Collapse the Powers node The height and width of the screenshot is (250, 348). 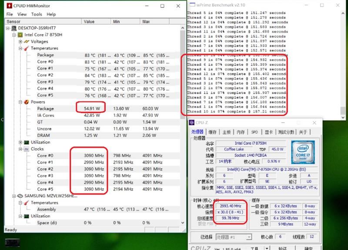20,102
